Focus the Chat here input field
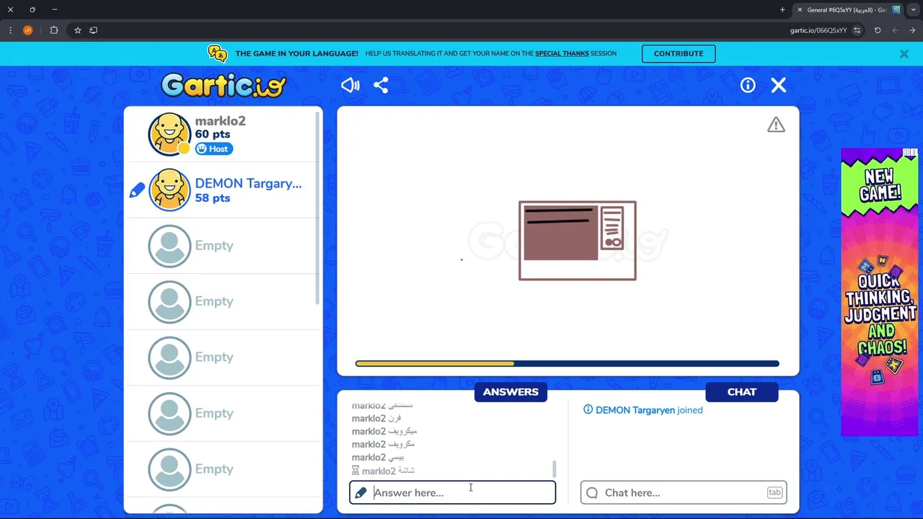Screen dimensions: 923x519 pyautogui.click(x=684, y=492)
